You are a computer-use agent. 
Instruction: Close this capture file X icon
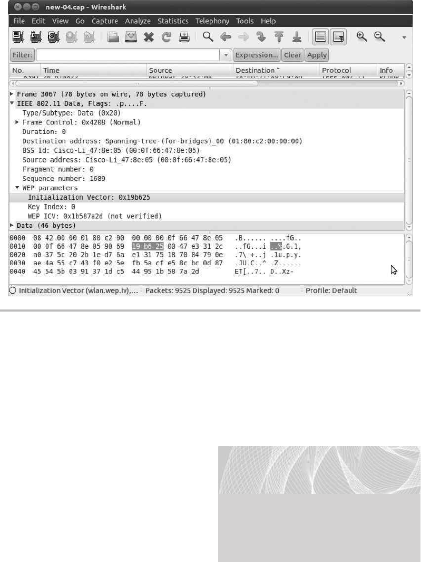coord(149,37)
